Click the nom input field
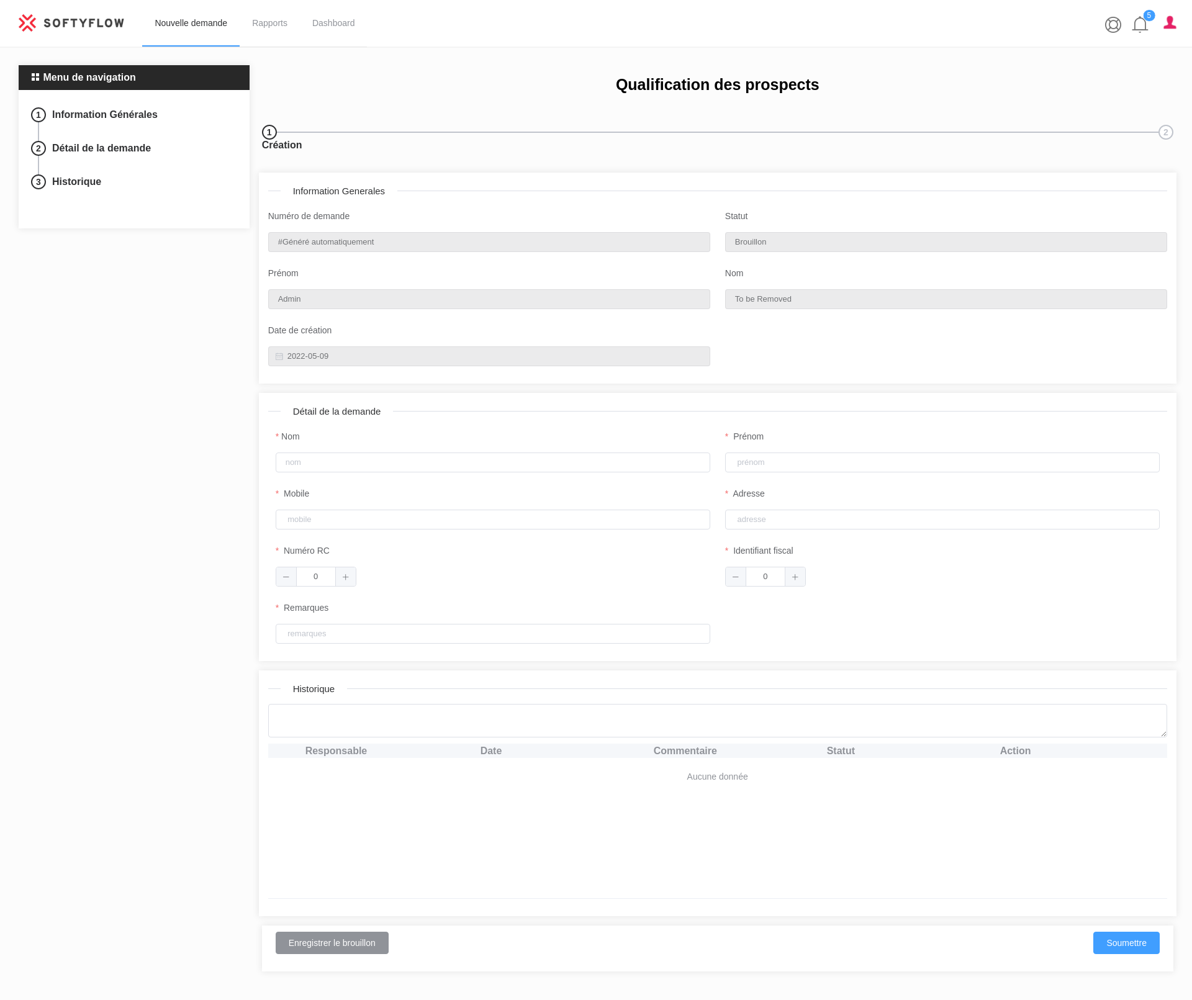1192x1000 pixels. pos(492,462)
